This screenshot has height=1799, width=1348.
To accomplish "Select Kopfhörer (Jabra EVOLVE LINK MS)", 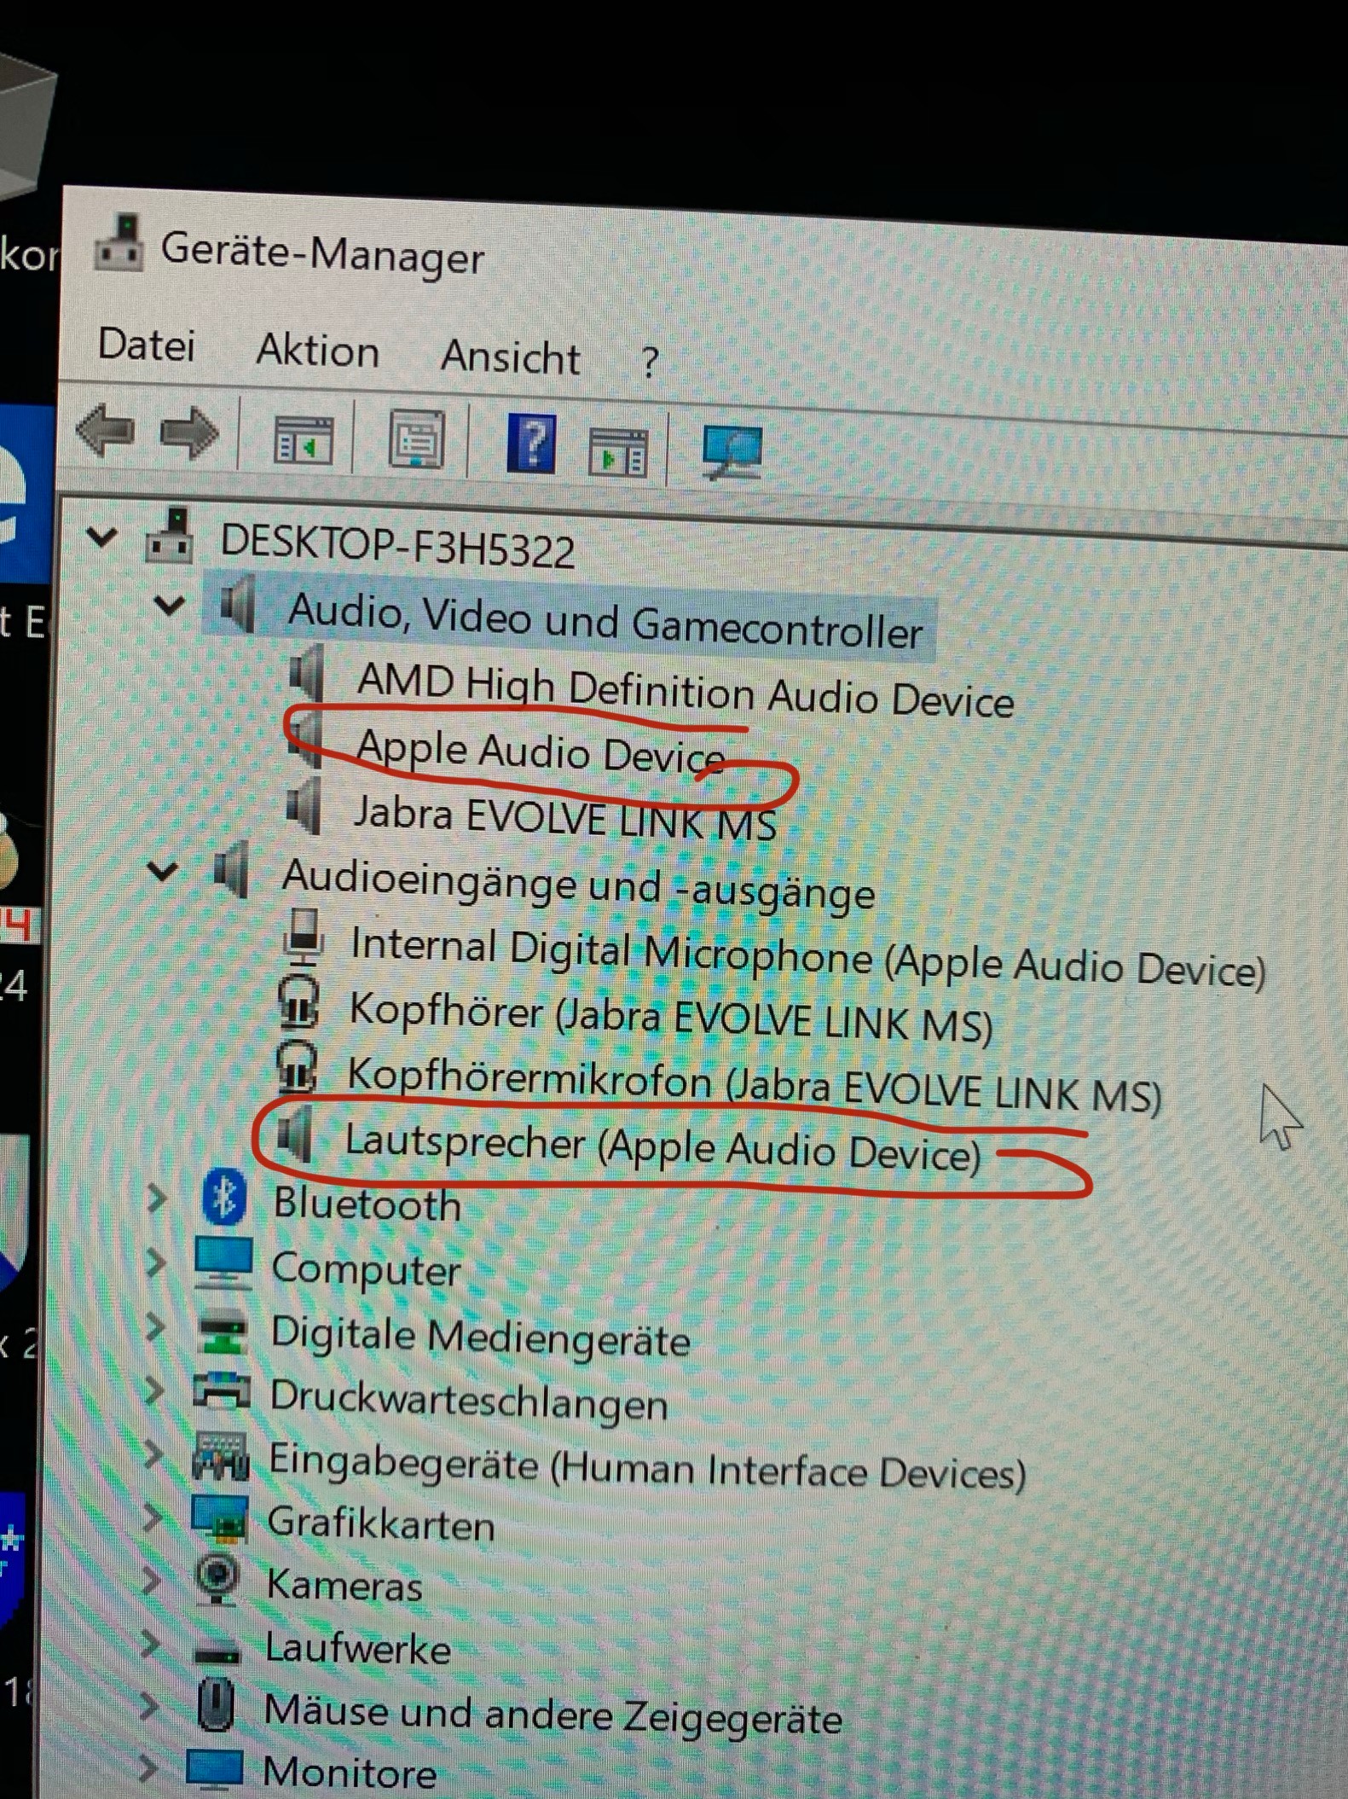I will click(x=672, y=1018).
